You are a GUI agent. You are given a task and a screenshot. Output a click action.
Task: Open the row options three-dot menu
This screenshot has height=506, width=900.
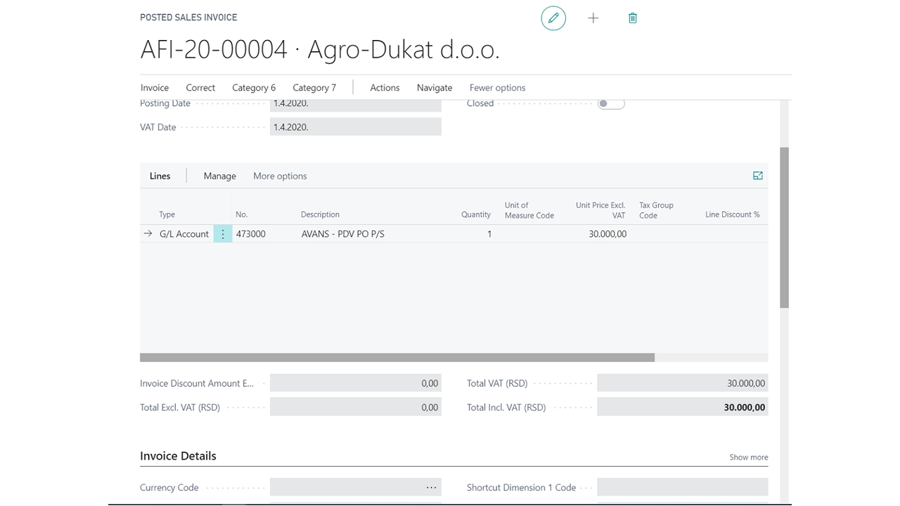pyautogui.click(x=223, y=234)
